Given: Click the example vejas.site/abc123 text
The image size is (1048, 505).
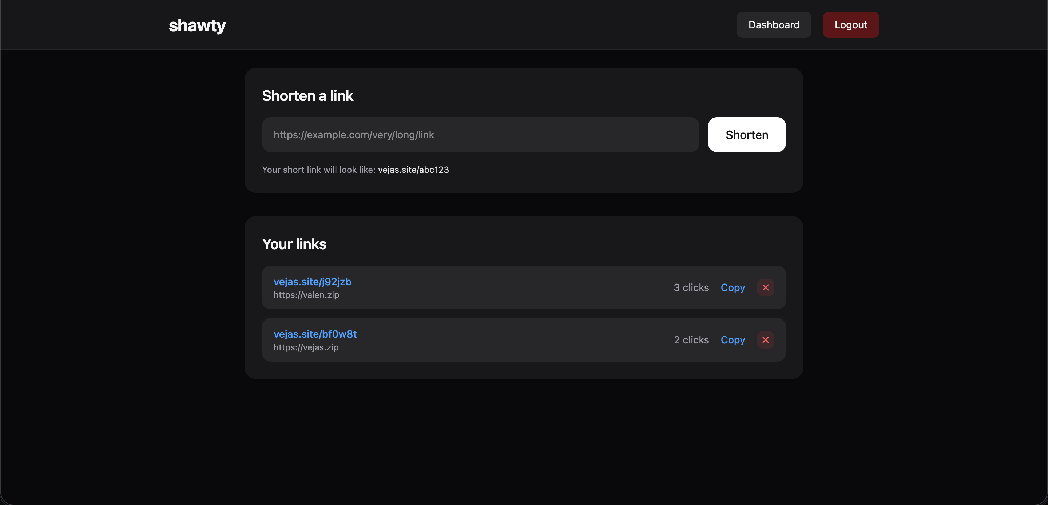Looking at the screenshot, I should [x=413, y=170].
